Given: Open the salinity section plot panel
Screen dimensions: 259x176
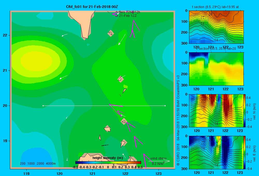Looking at the screenshot, I should pyautogui.click(x=216, y=69).
